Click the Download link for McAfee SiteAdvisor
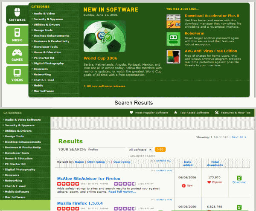The width and height of the screenshot is (256, 211). click(239, 182)
